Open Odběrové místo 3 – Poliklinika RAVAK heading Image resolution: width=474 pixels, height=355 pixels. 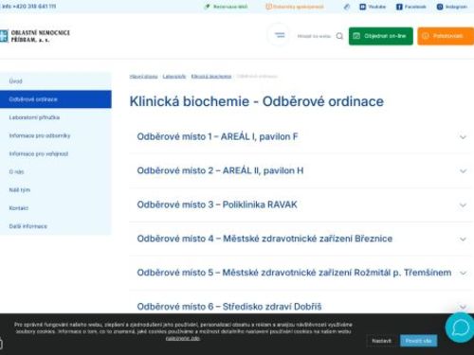(217, 204)
